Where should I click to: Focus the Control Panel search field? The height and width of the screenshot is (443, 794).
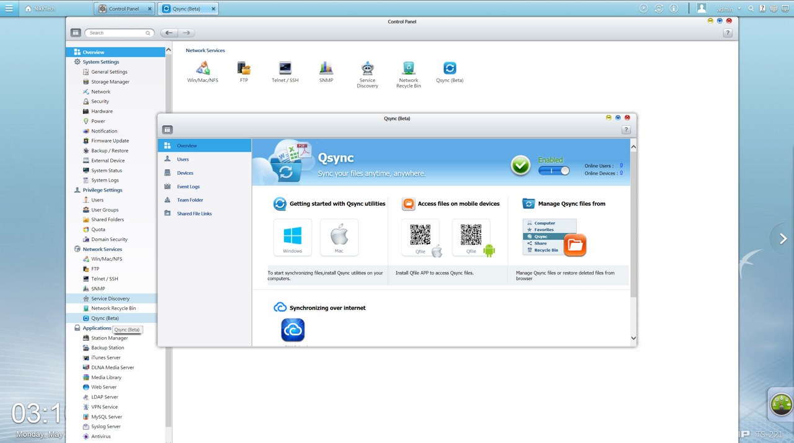coord(119,33)
